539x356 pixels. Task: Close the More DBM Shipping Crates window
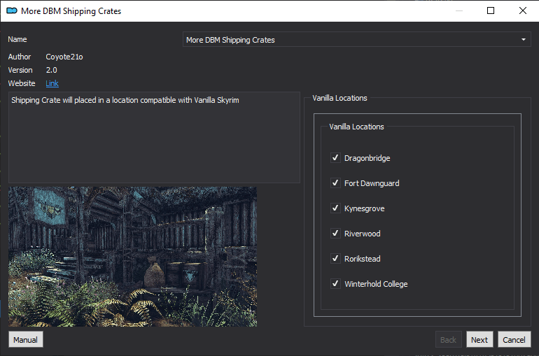click(522, 10)
